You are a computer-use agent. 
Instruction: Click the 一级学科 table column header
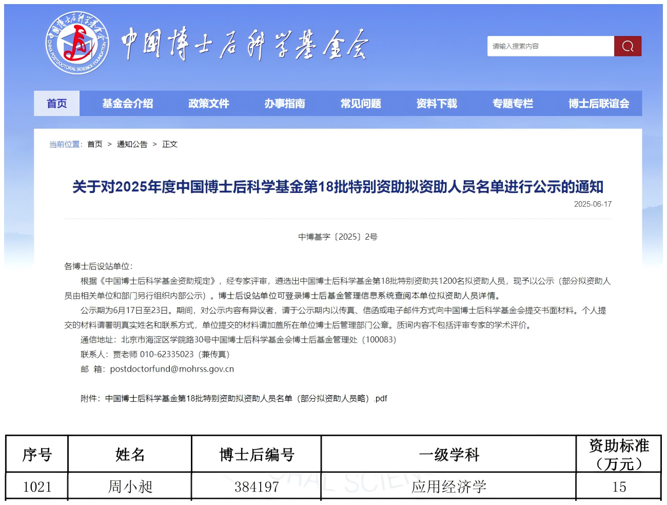pos(448,455)
